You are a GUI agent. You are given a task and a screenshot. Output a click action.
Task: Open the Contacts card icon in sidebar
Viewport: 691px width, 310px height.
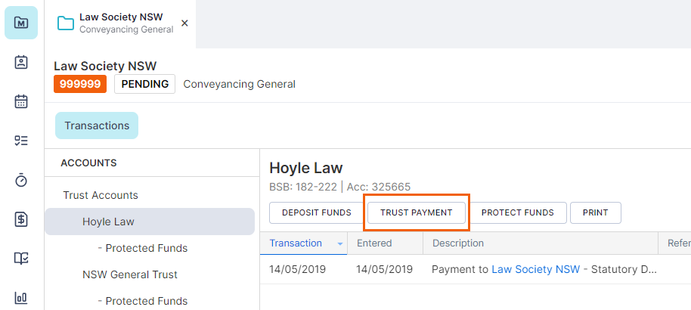coord(21,62)
